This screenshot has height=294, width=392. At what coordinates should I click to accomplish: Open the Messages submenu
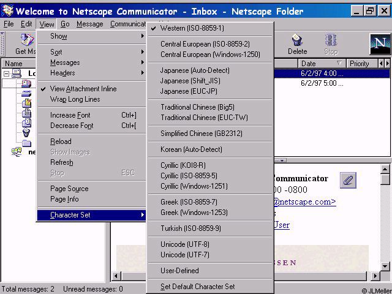pos(91,62)
